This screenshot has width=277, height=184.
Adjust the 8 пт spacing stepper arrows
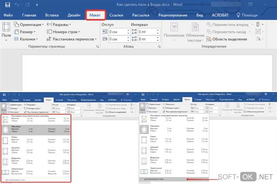pos(158,39)
